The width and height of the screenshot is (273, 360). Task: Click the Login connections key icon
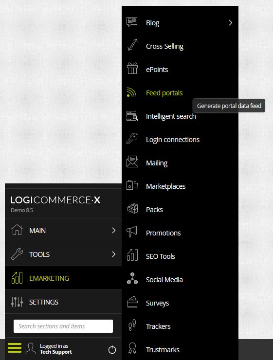[x=132, y=139]
